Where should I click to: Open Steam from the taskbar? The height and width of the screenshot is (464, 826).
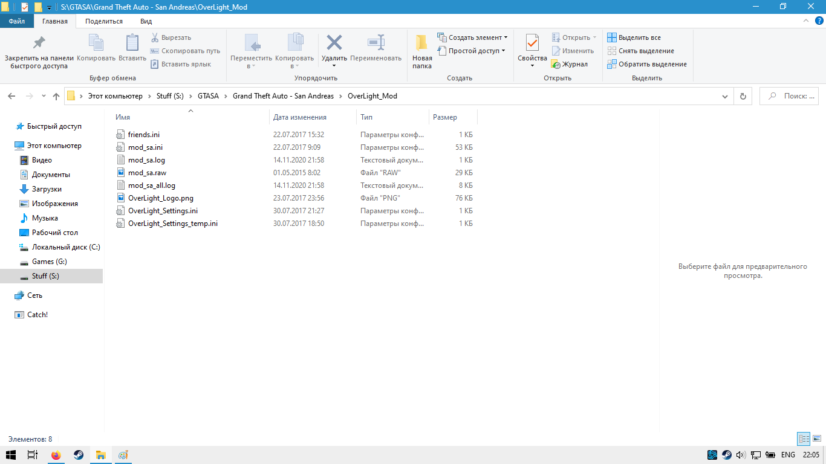click(x=79, y=455)
